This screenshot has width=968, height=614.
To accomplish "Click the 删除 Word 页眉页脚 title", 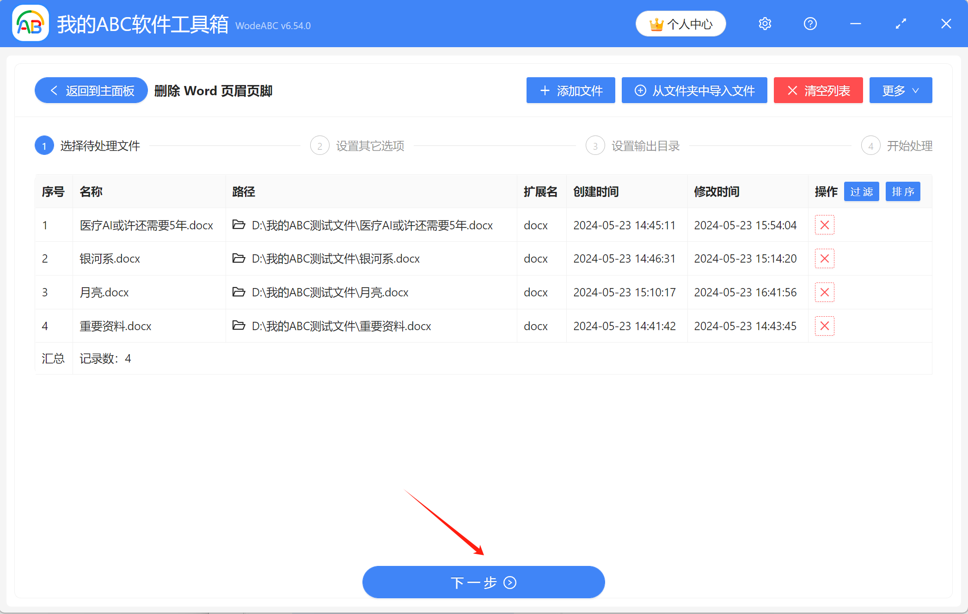I will tap(213, 91).
